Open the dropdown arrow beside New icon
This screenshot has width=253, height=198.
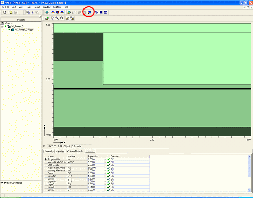click(x=8, y=12)
